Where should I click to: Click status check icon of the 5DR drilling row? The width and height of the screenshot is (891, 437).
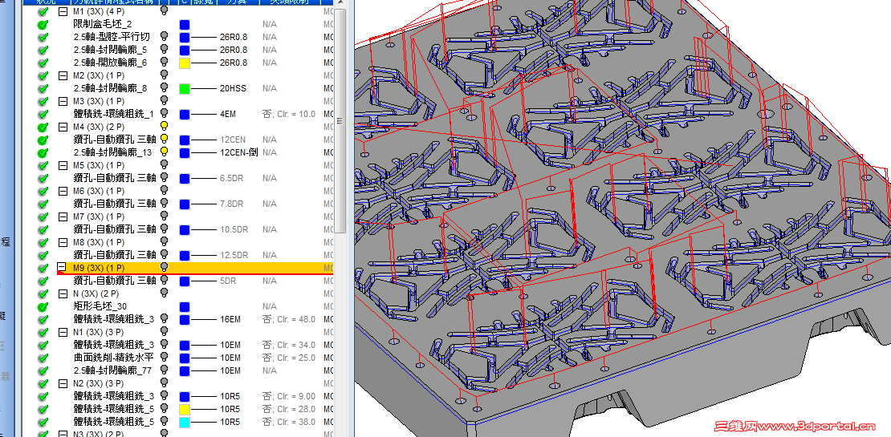[x=43, y=281]
